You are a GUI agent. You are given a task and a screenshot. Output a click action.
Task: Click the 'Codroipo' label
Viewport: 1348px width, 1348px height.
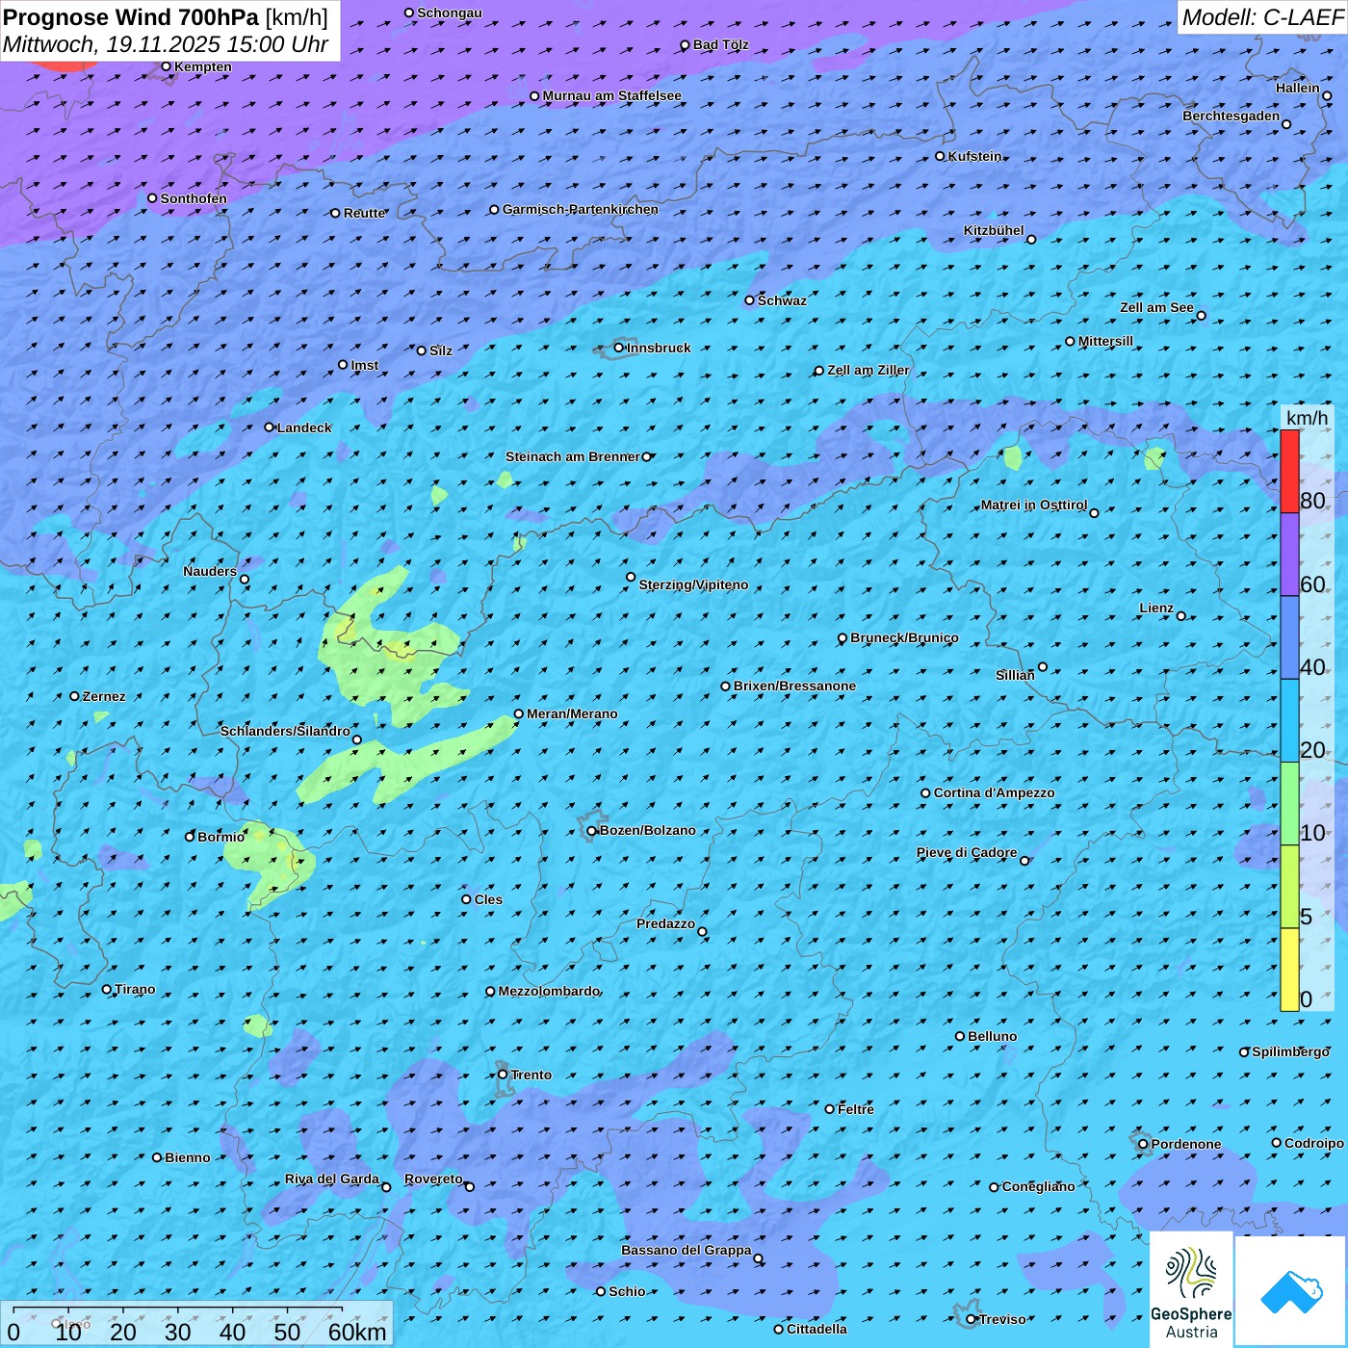pyautogui.click(x=1314, y=1143)
